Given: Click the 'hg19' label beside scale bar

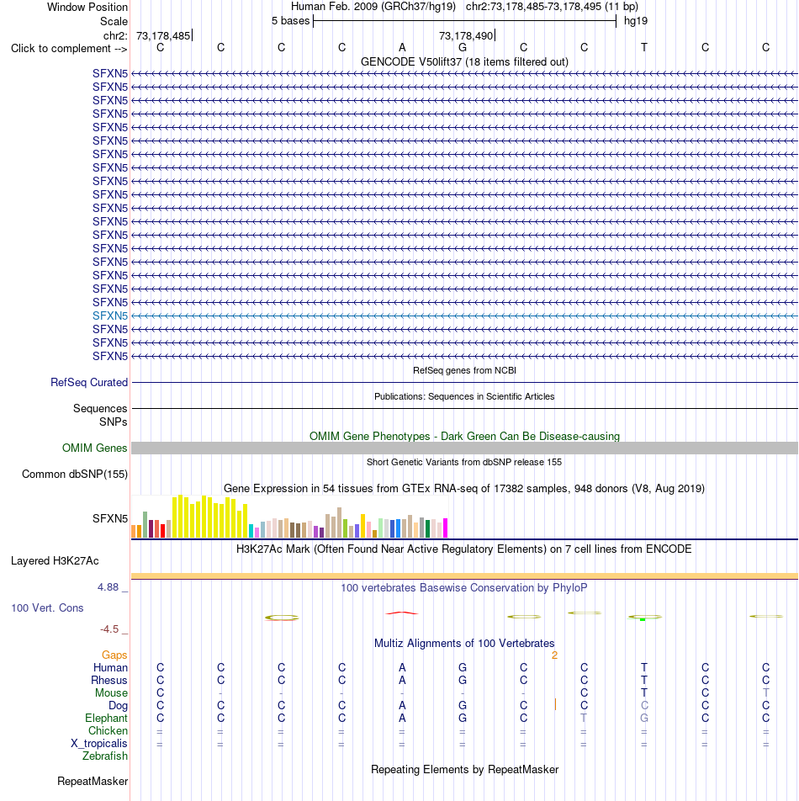Looking at the screenshot, I should click(636, 21).
